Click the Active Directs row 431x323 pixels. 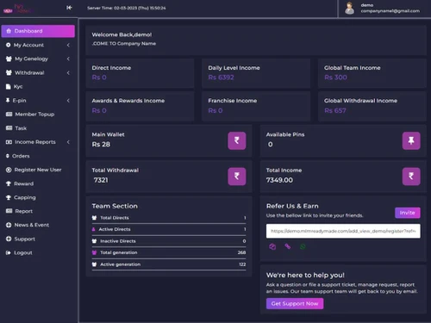click(169, 229)
